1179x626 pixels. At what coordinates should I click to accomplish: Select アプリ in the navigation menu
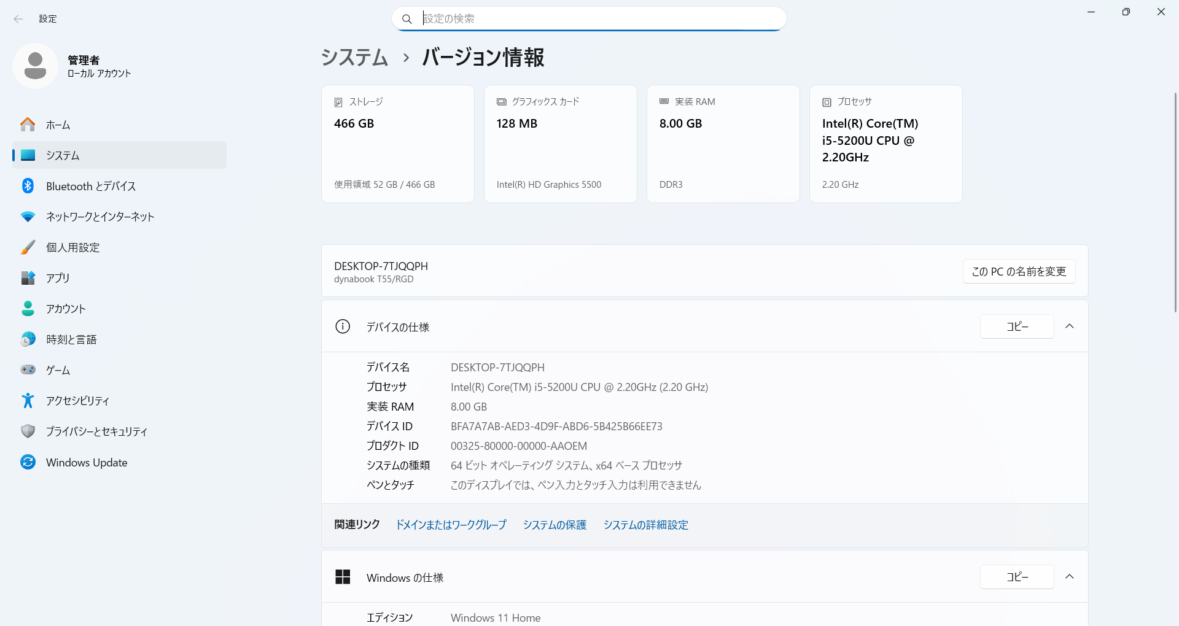coord(58,278)
